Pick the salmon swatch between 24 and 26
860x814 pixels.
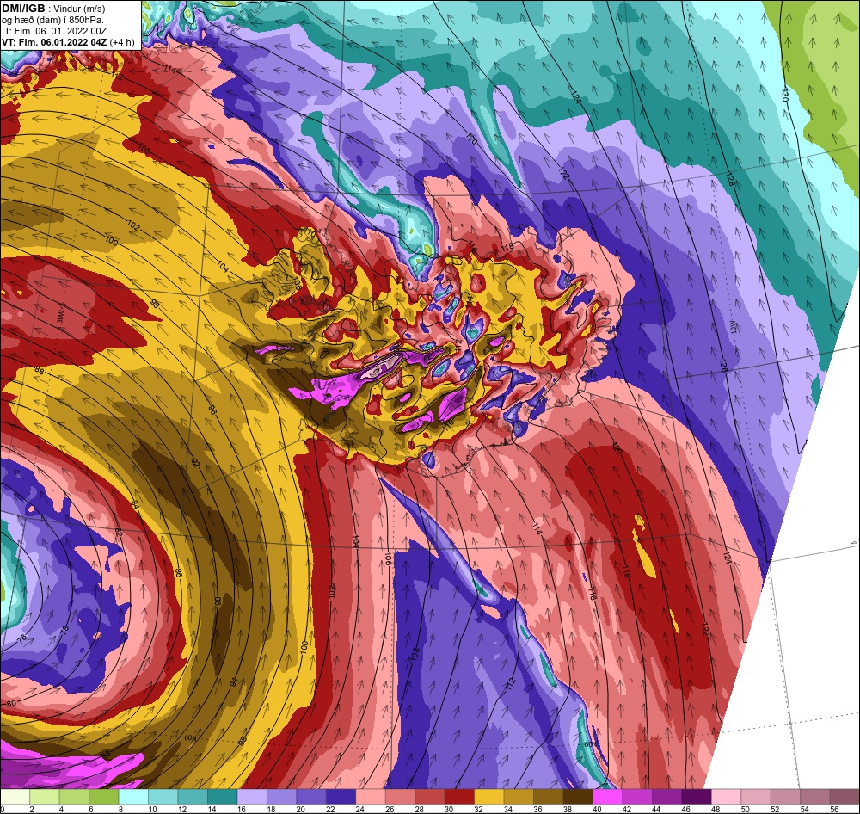pos(370,797)
